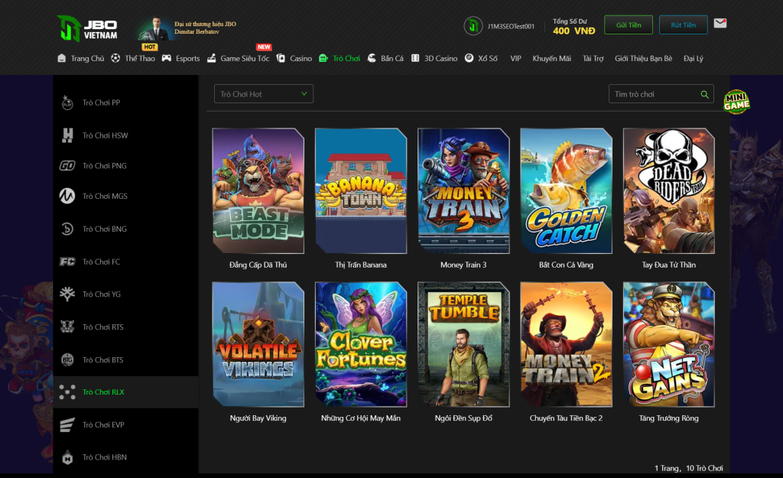This screenshot has height=478, width=783.
Task: Open the Trang Chủ menu
Action: pyautogui.click(x=87, y=58)
